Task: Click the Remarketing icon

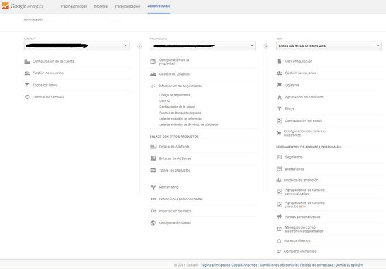Action: click(153, 187)
